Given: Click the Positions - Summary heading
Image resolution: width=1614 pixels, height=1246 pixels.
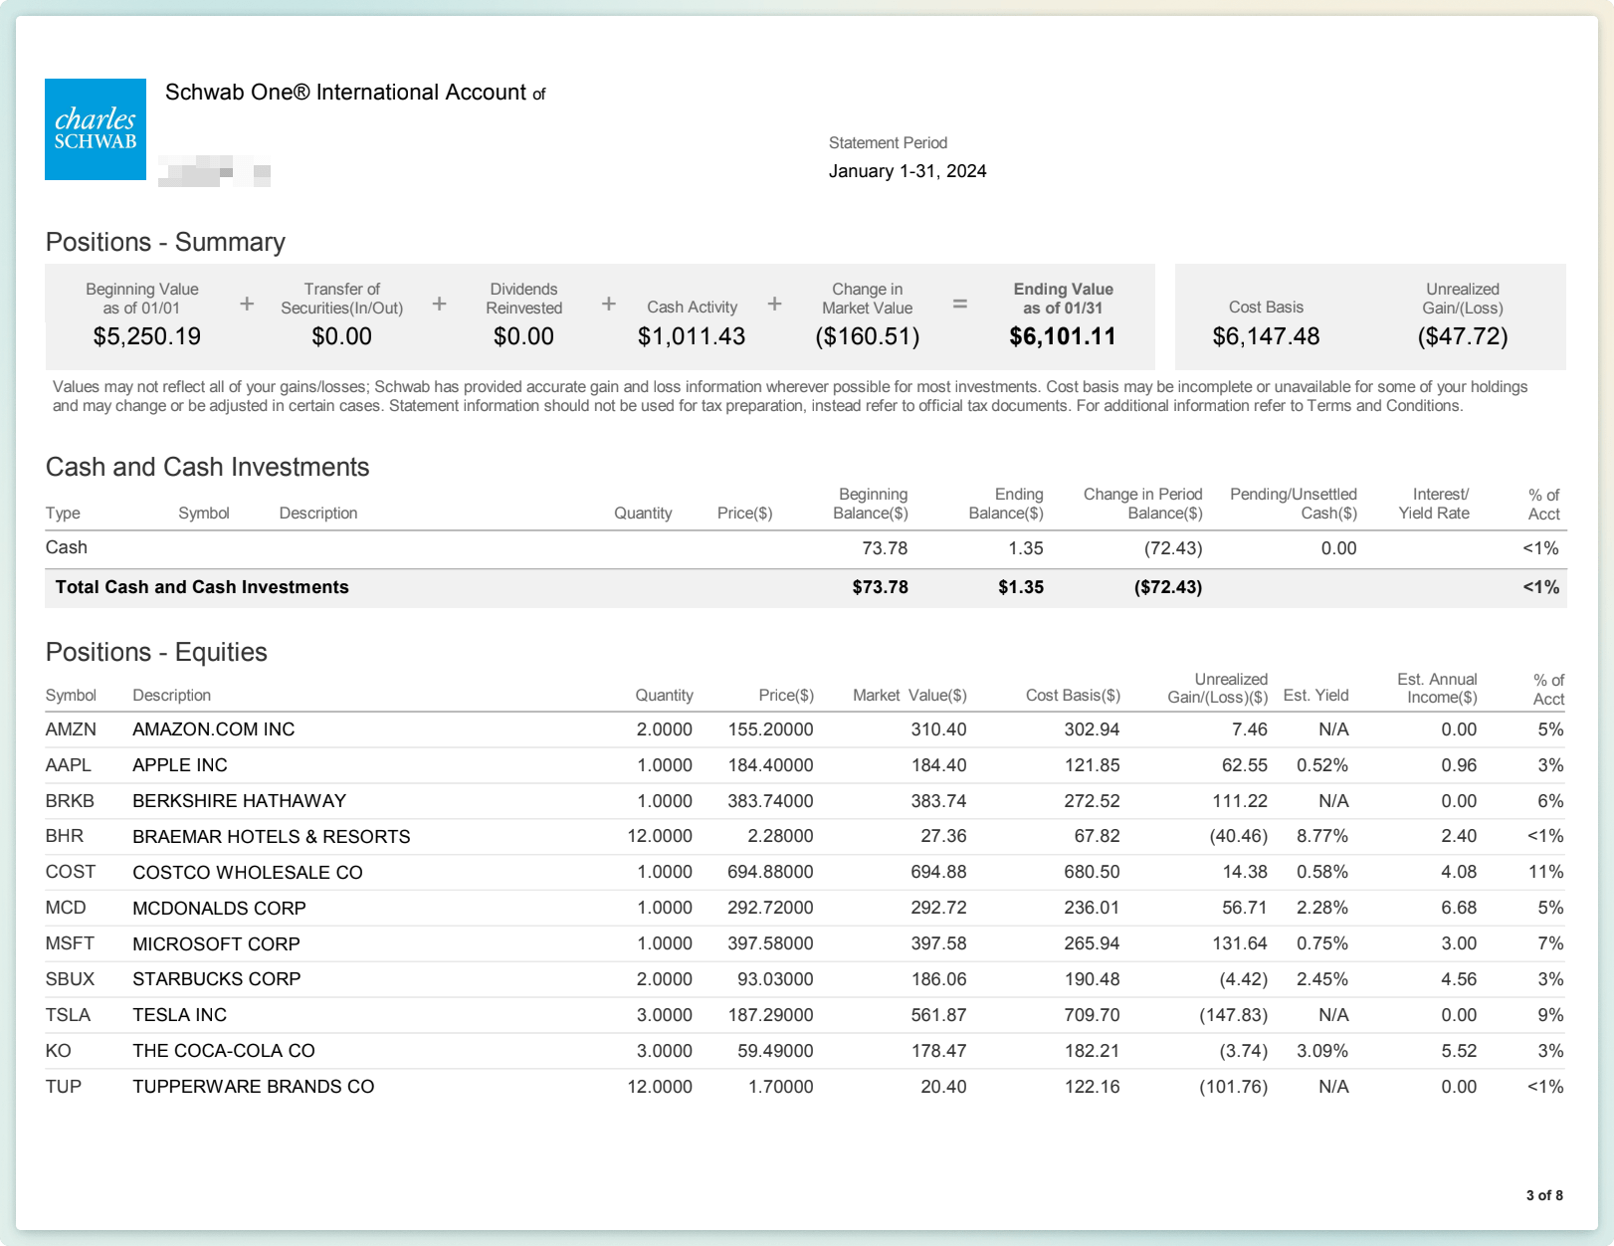Looking at the screenshot, I should 165,242.
